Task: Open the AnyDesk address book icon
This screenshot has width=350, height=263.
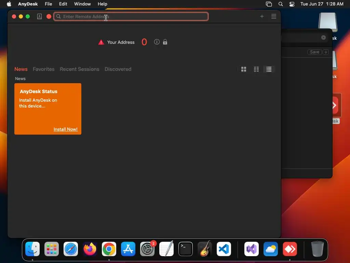Action: (40, 16)
